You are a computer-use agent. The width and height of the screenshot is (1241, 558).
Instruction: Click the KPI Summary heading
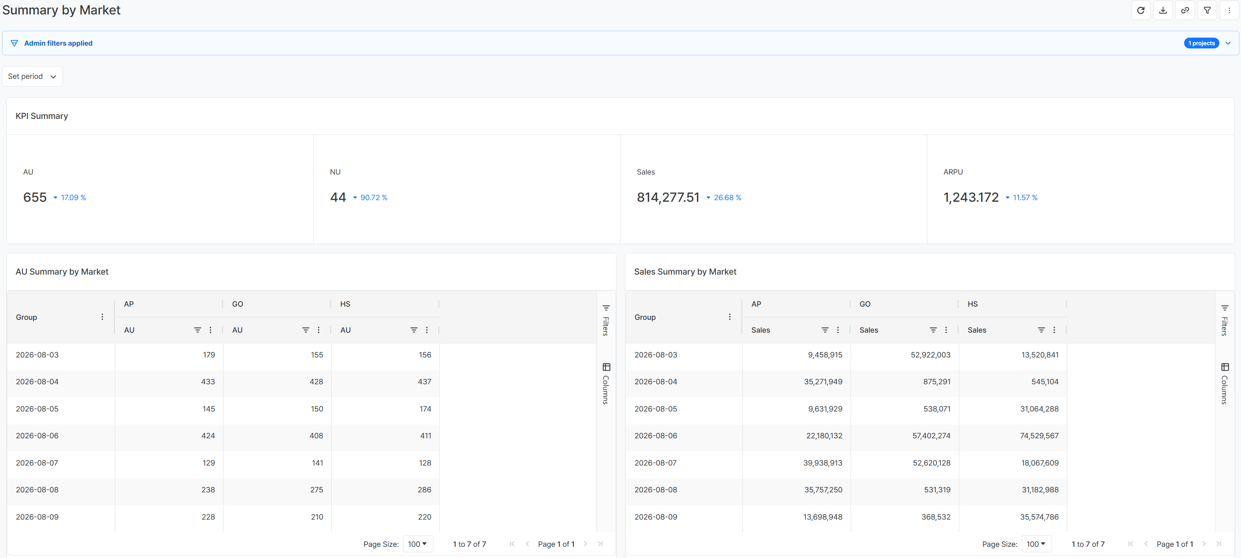[x=41, y=116]
